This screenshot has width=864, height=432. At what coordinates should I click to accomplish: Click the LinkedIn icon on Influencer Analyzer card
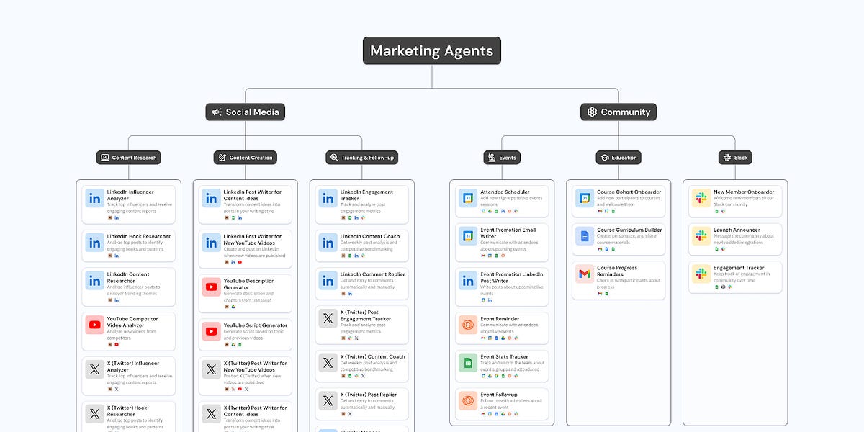coord(94,198)
